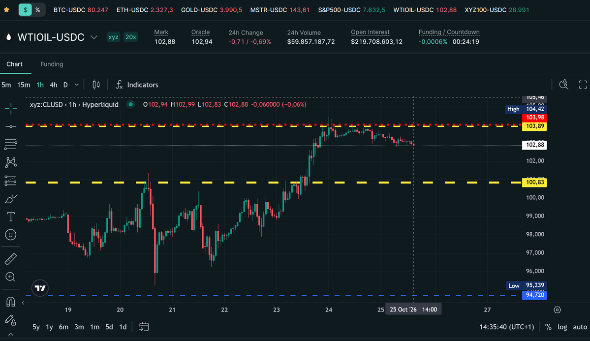The width and height of the screenshot is (590, 341).
Task: Open the candlestick chart style menu
Action: pos(96,85)
